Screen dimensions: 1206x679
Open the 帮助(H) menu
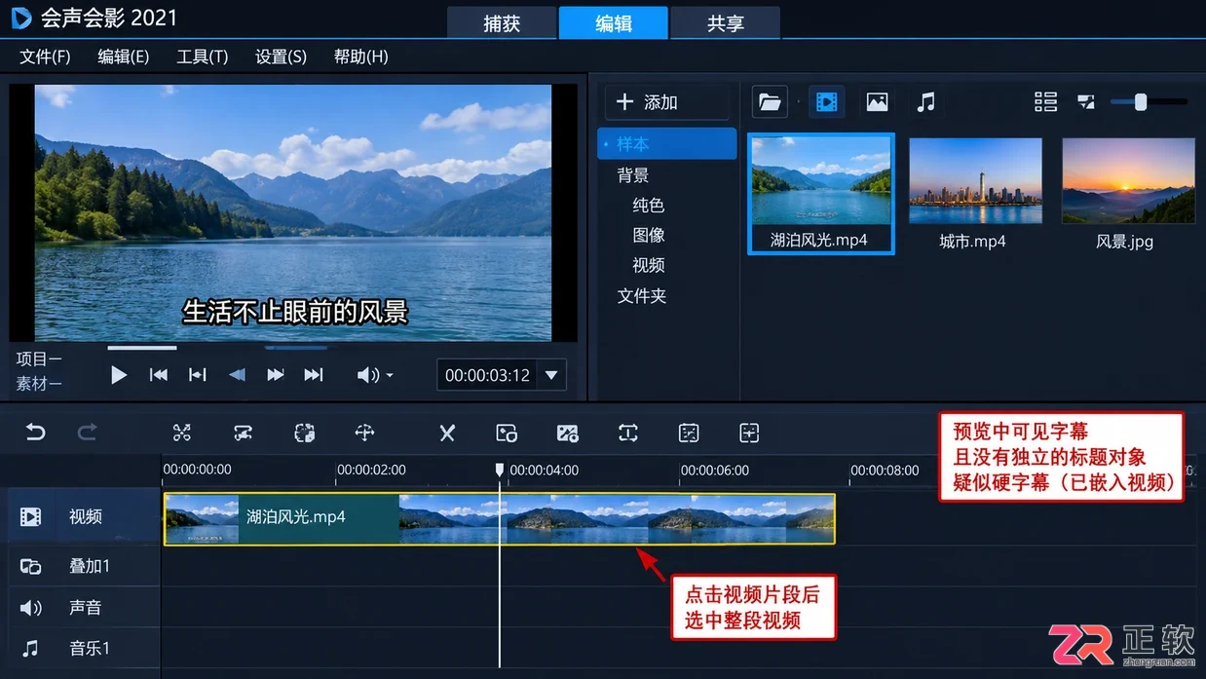pyautogui.click(x=360, y=57)
